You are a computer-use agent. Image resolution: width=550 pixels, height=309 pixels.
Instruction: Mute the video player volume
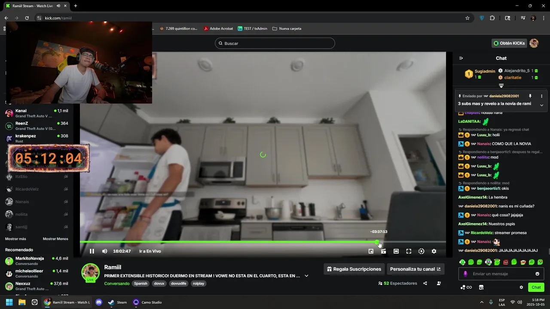[104, 251]
